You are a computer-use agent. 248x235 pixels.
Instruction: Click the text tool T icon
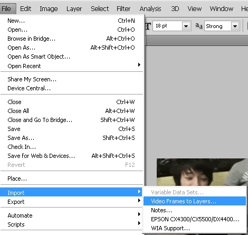point(148,26)
